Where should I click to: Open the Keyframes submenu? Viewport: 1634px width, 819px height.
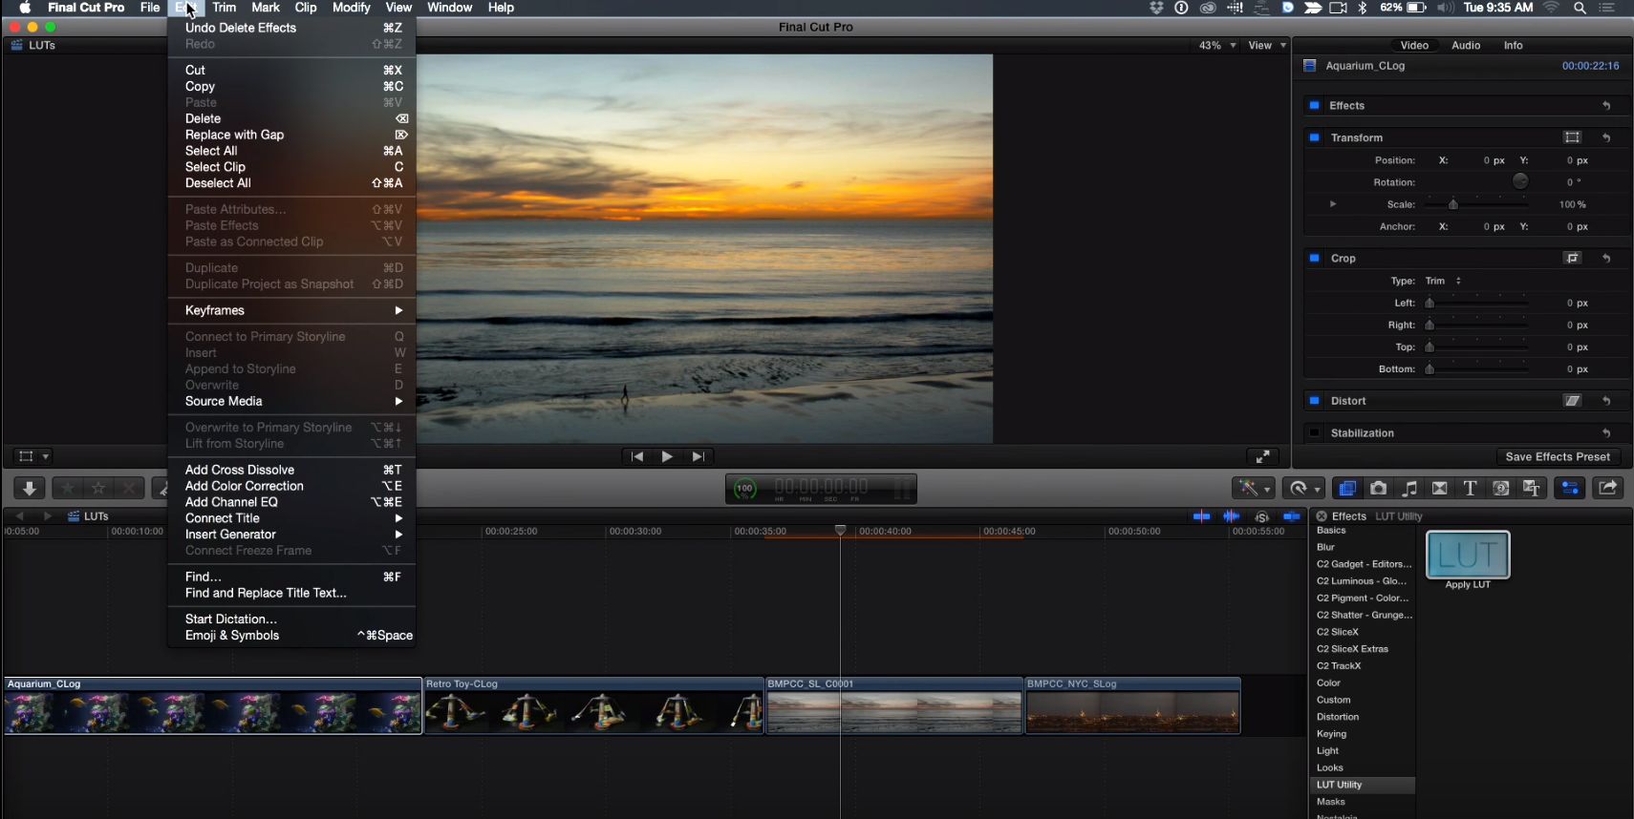point(291,310)
